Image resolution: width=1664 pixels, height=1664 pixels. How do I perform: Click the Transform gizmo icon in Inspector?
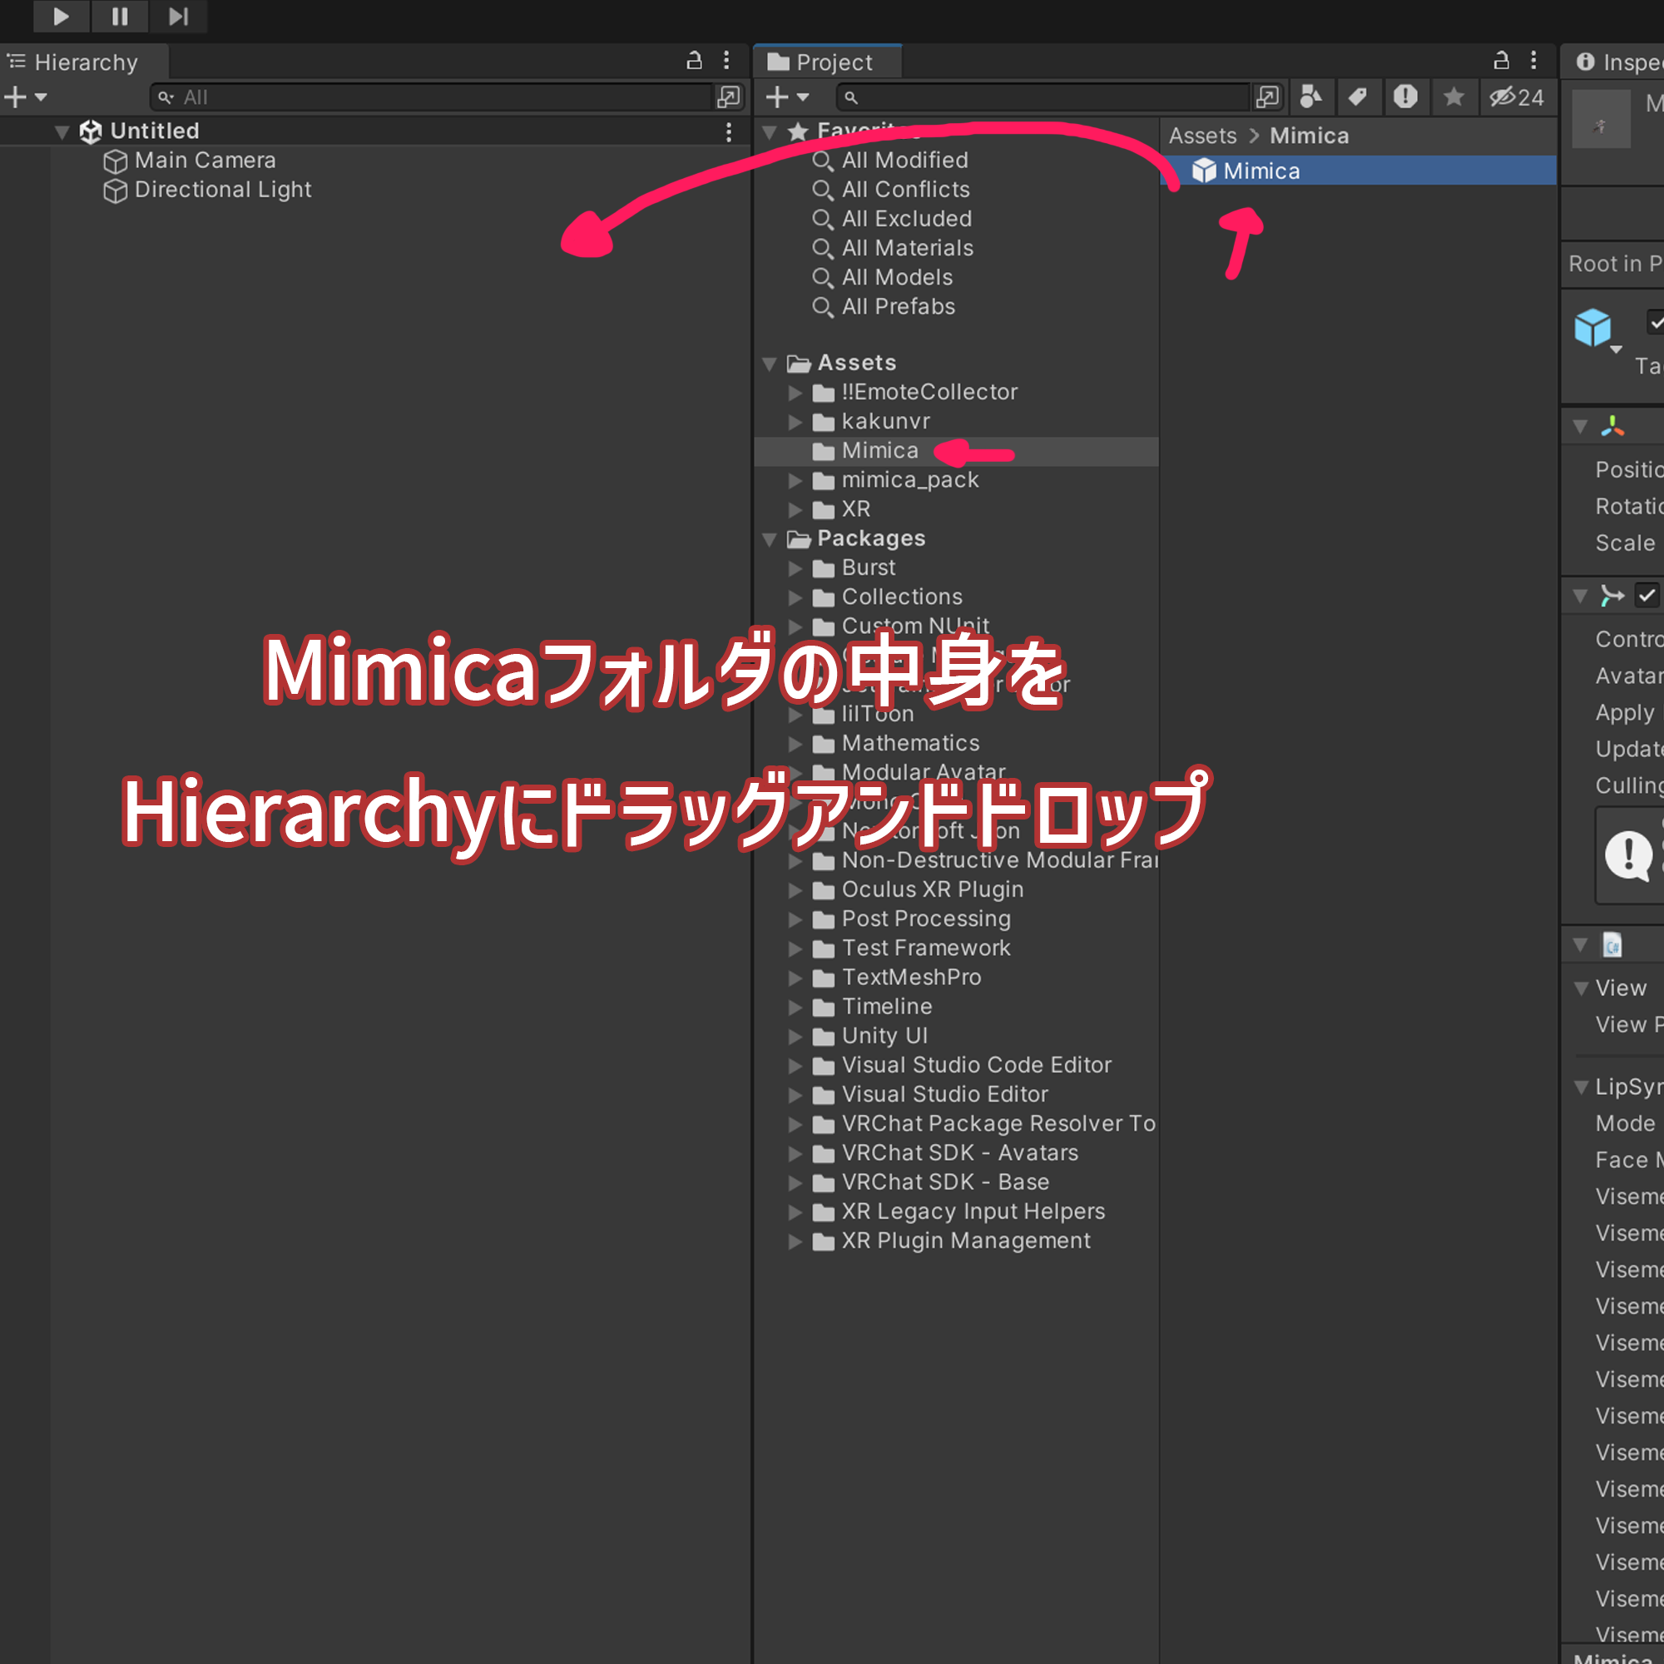click(x=1612, y=425)
